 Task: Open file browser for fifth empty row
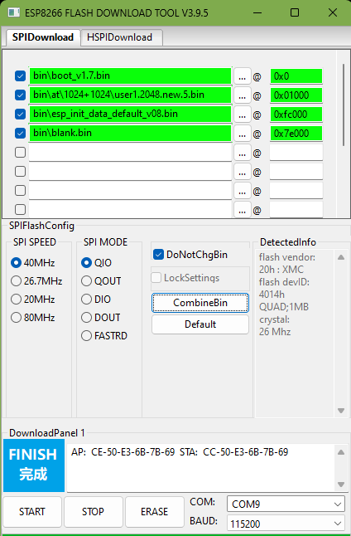pyautogui.click(x=243, y=153)
